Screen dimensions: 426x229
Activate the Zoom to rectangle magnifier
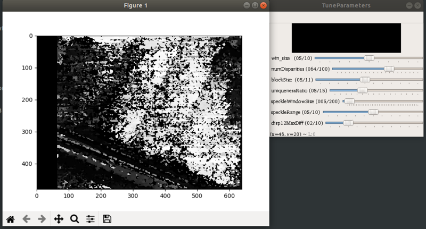(75, 219)
